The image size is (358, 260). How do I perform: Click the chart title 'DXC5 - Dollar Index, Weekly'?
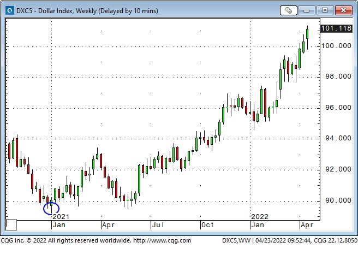click(x=56, y=11)
